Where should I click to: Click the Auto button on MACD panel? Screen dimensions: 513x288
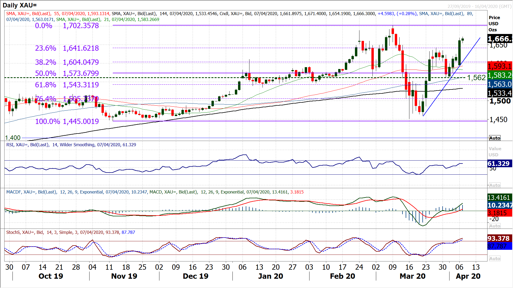point(495,226)
